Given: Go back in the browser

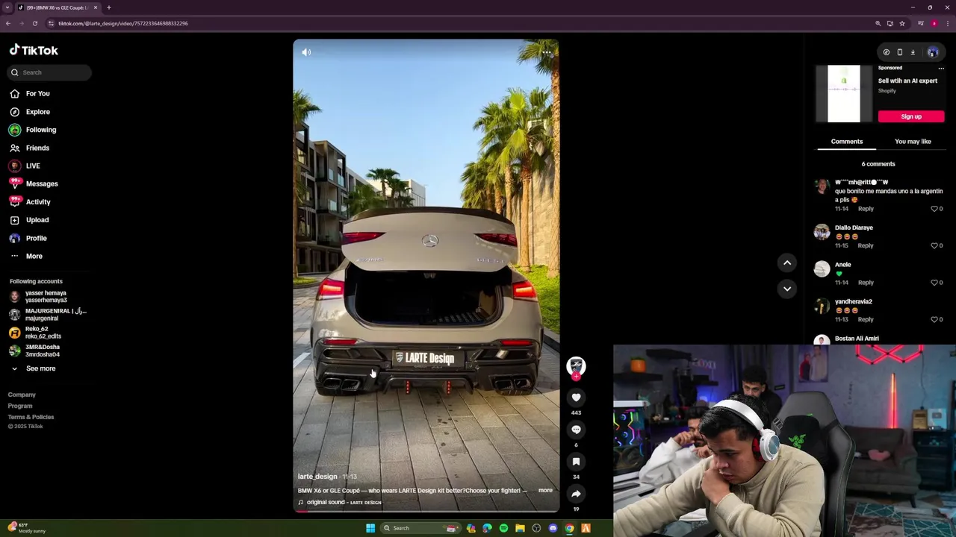Looking at the screenshot, I should tap(7, 23).
